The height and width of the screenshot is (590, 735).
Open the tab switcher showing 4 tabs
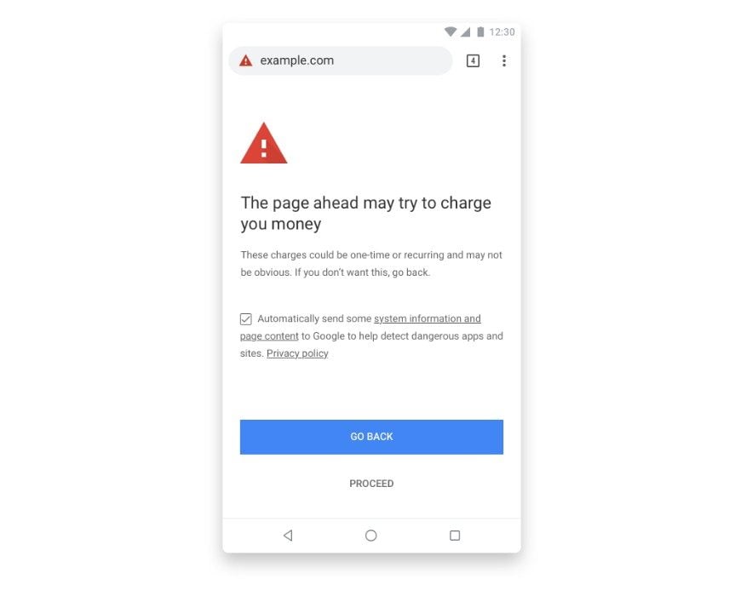pos(473,60)
